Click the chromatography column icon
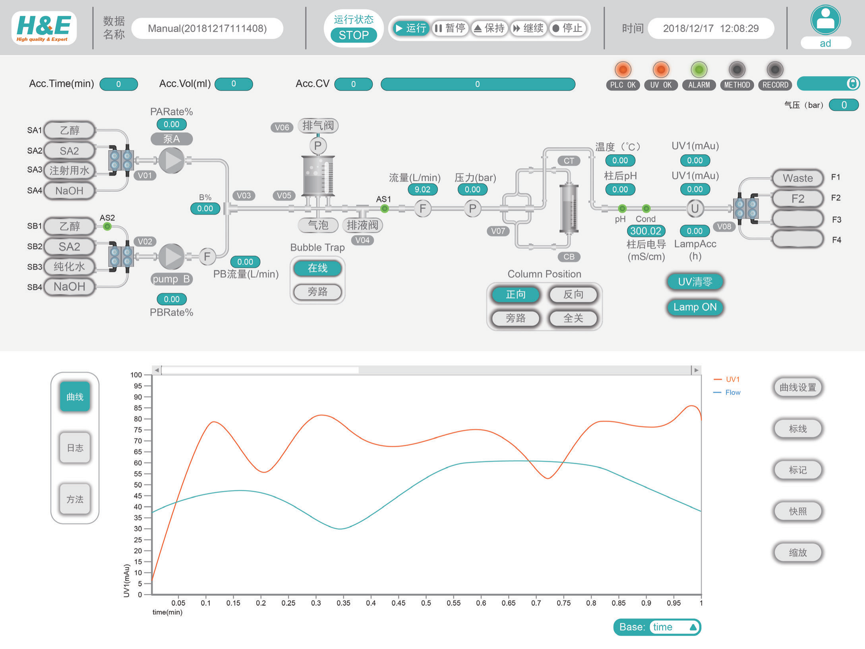This screenshot has width=865, height=649. click(569, 208)
